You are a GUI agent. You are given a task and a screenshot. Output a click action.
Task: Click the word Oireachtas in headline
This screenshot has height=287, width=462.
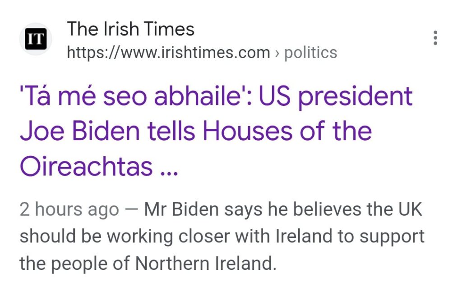tap(86, 166)
